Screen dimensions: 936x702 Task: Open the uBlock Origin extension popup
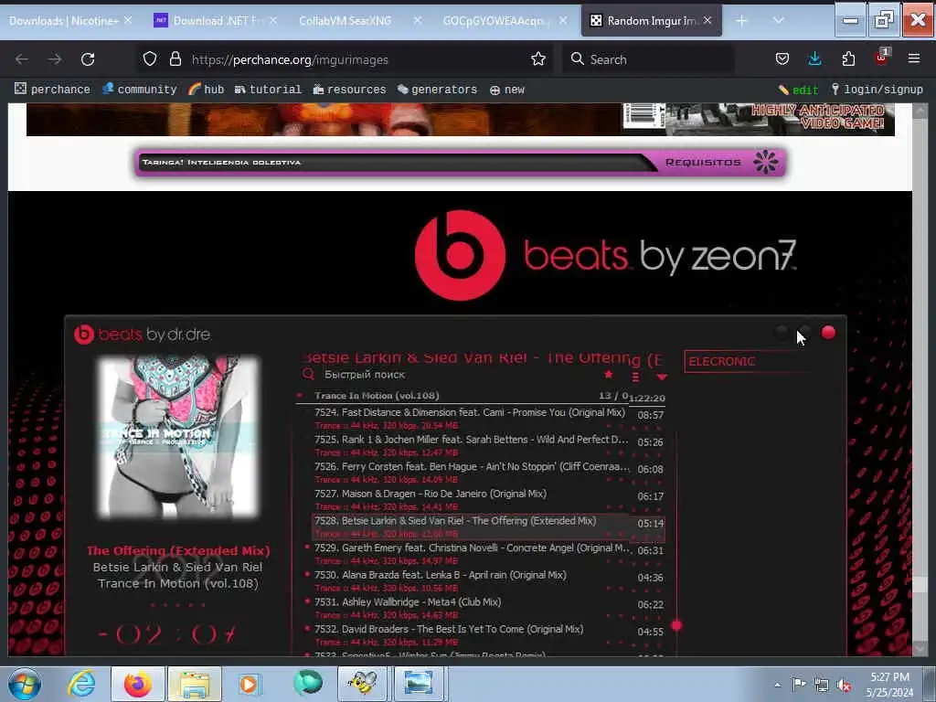(x=882, y=58)
